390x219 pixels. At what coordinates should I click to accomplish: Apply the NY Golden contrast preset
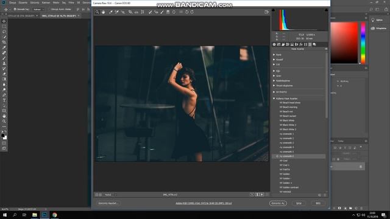[289, 187]
